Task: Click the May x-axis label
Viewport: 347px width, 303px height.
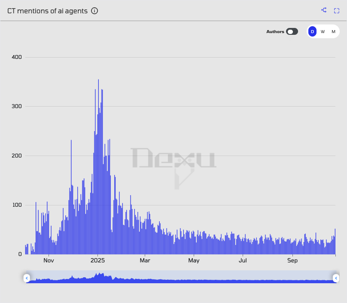Action: (x=194, y=260)
